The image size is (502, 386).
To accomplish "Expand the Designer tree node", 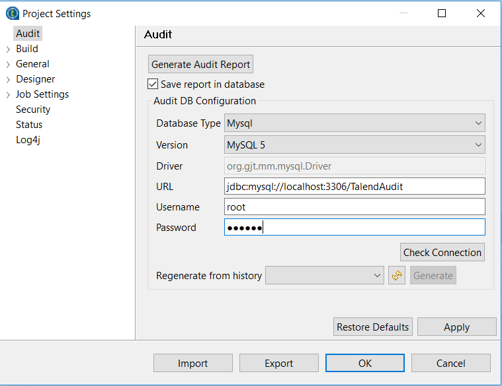I will tap(8, 79).
